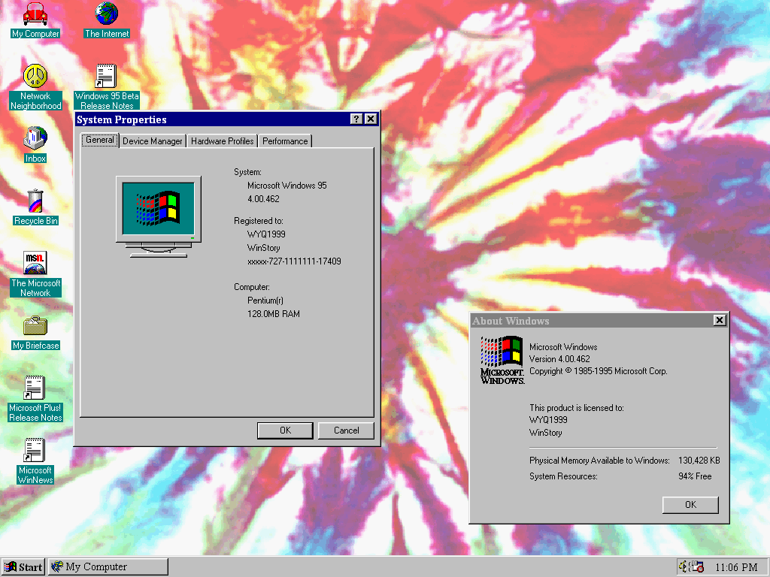Open the My Computer desktop icon
Screen dimensions: 770x577
pyautogui.click(x=35, y=15)
